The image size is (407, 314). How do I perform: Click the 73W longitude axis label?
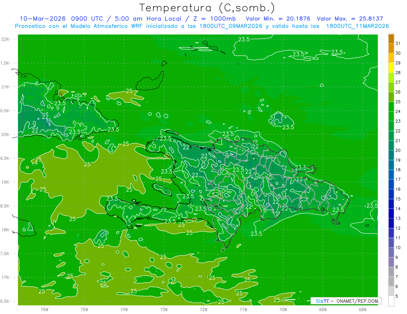pos(164,310)
